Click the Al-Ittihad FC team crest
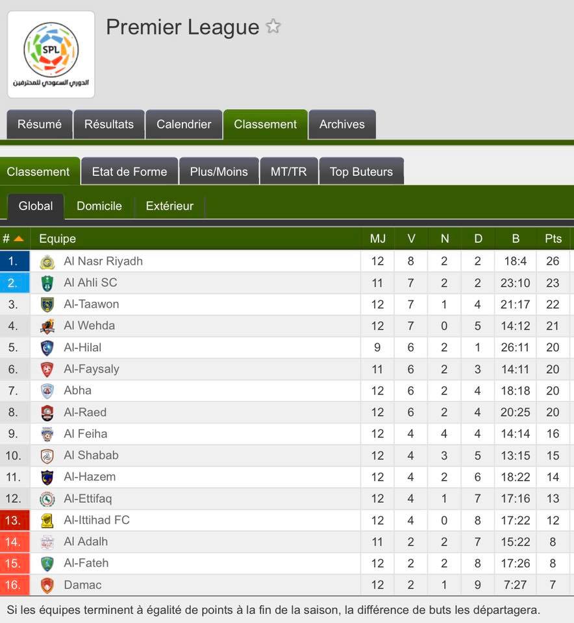The width and height of the screenshot is (574, 623). pyautogui.click(x=47, y=520)
